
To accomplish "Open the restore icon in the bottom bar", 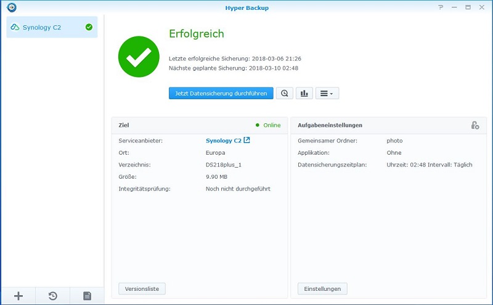I will click(53, 296).
